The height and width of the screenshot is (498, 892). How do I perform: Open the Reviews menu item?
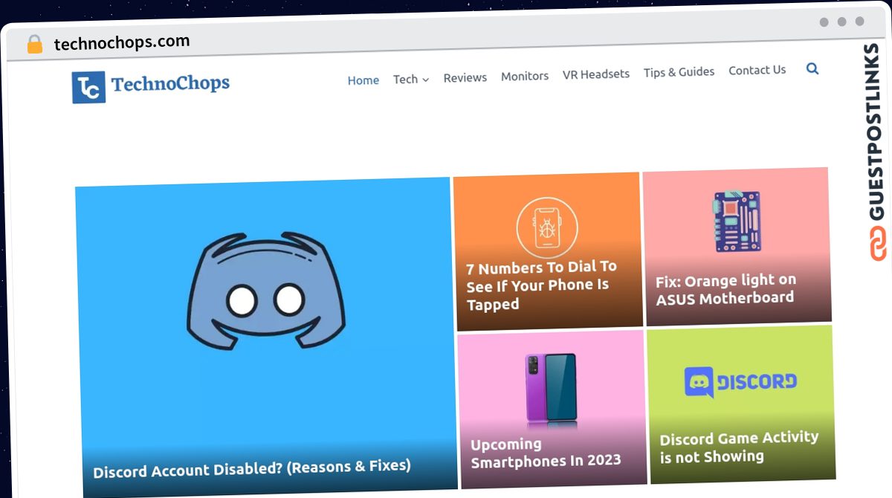465,77
